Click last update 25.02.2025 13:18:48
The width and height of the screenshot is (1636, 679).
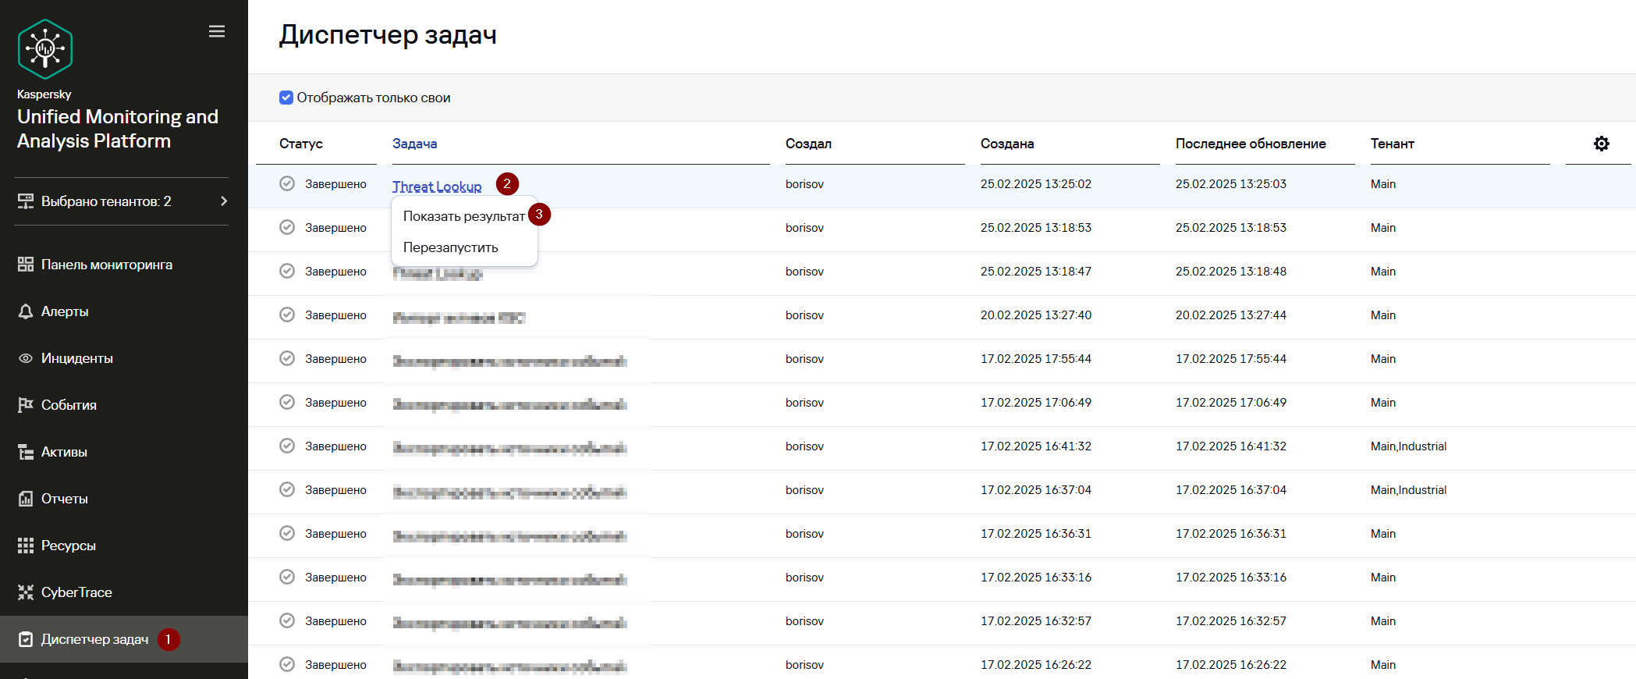coord(1231,272)
